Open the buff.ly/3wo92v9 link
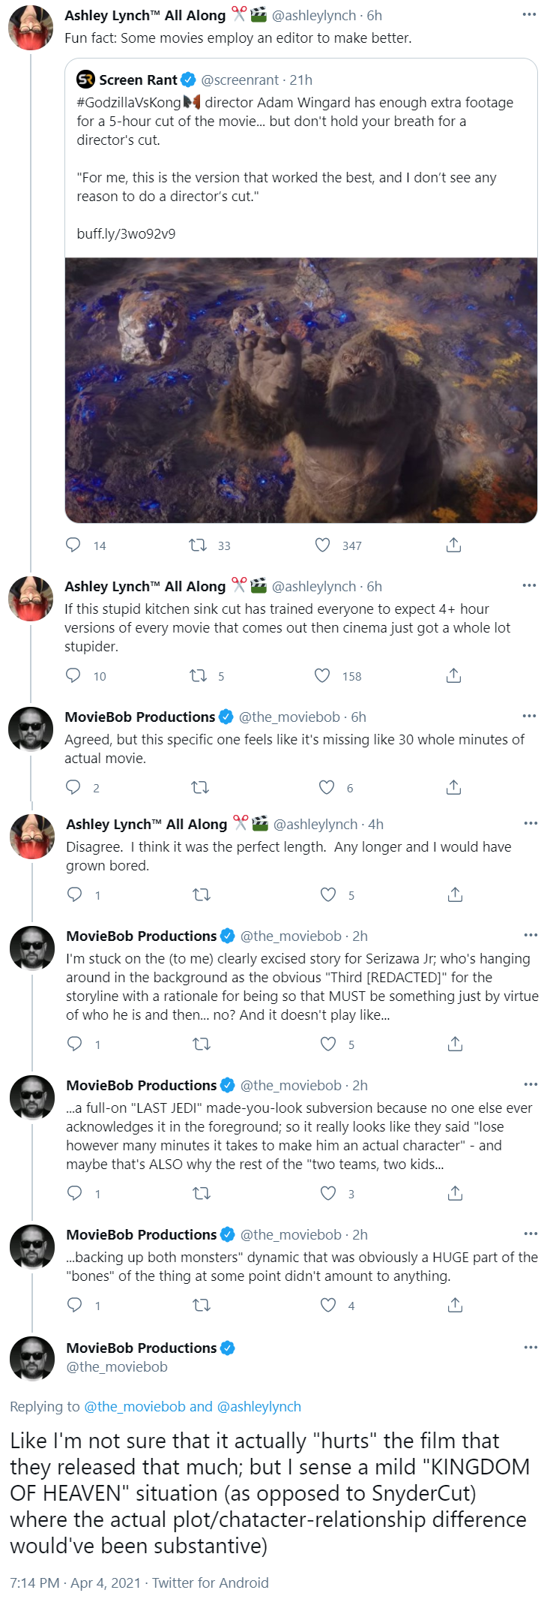 tap(126, 233)
